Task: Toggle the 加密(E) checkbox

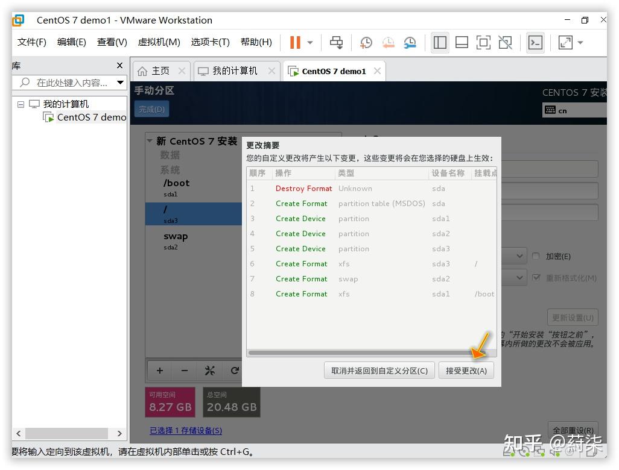Action: (x=536, y=256)
